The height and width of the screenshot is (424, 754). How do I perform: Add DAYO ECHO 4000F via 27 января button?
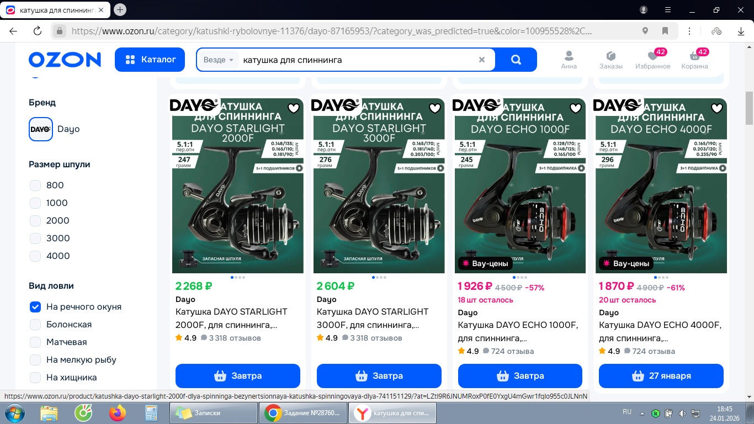[x=661, y=376]
